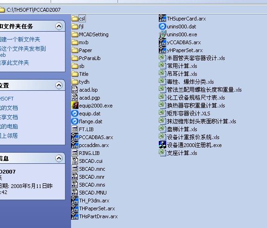Screen dimensions: 267x228
Task: Select the file name 抹边锥形封头表面积计算.xls
Action: (202, 121)
